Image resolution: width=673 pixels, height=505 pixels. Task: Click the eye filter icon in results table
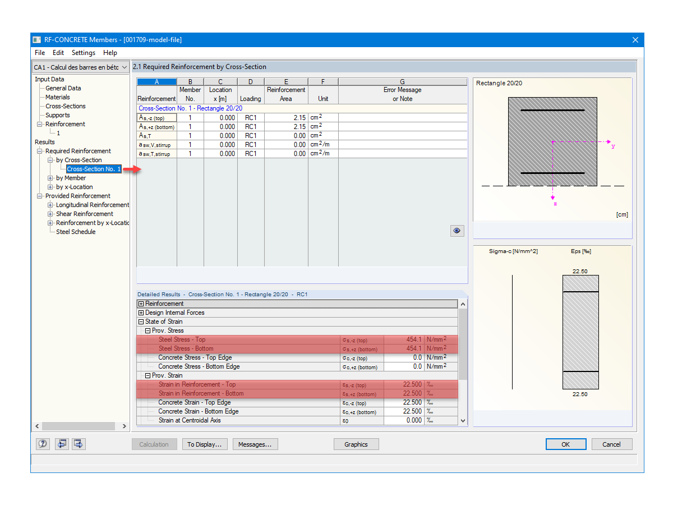pos(457,231)
